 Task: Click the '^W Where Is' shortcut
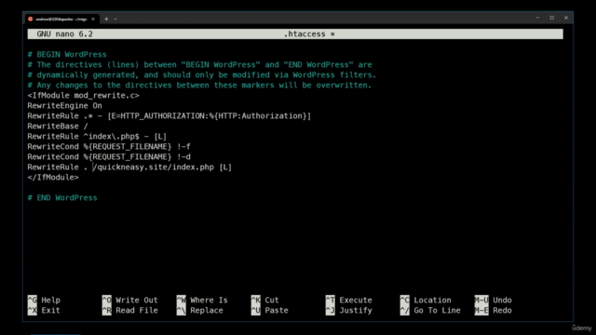pos(202,300)
